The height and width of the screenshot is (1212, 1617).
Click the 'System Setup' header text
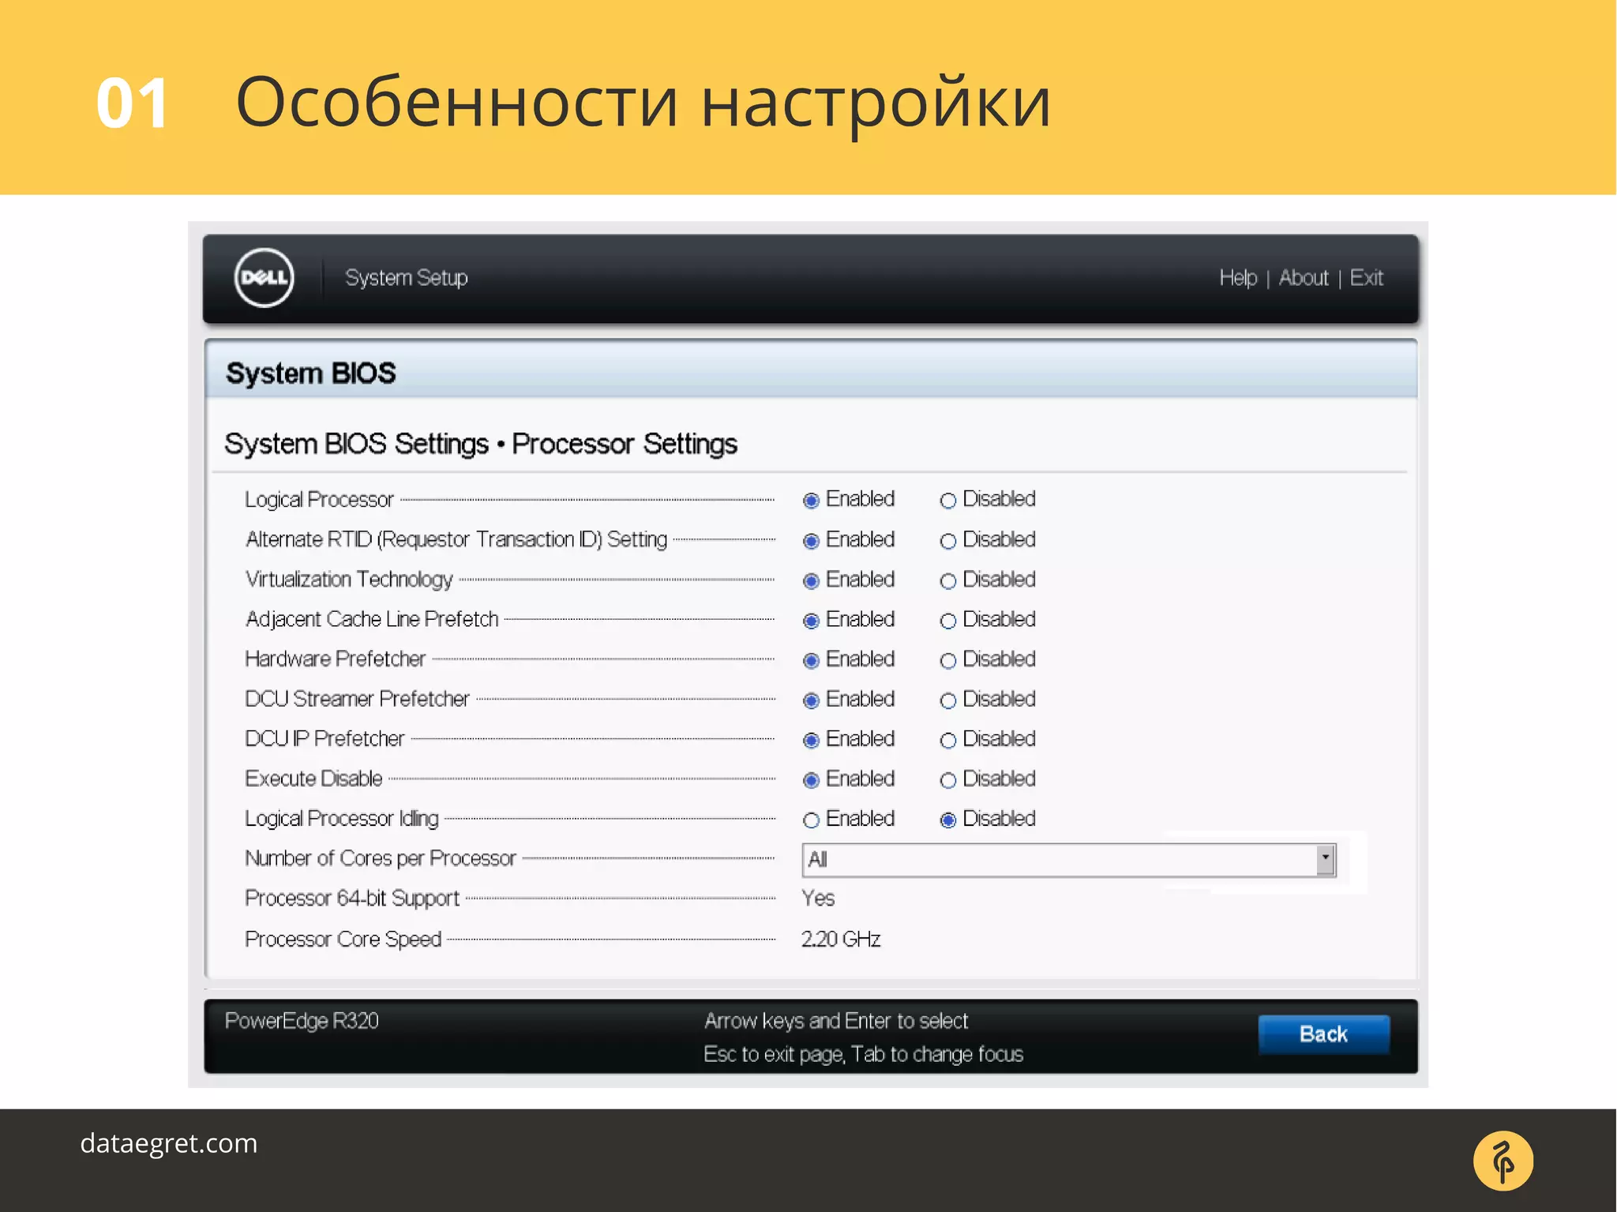(407, 278)
